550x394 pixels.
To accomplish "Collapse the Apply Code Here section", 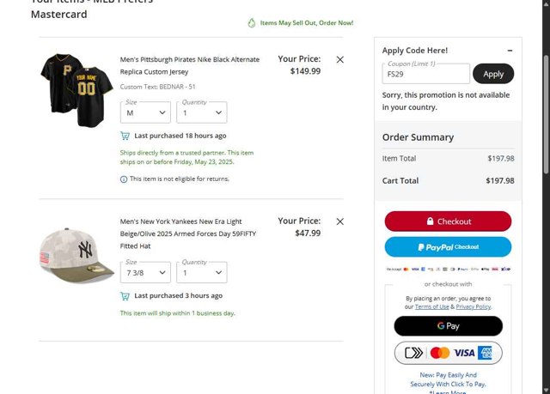I will coord(510,51).
